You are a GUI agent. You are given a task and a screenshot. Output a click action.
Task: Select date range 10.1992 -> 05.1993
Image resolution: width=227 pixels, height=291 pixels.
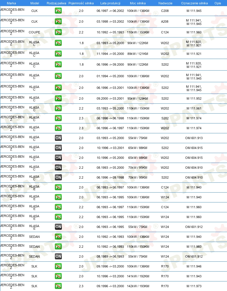pyautogui.click(x=110, y=32)
